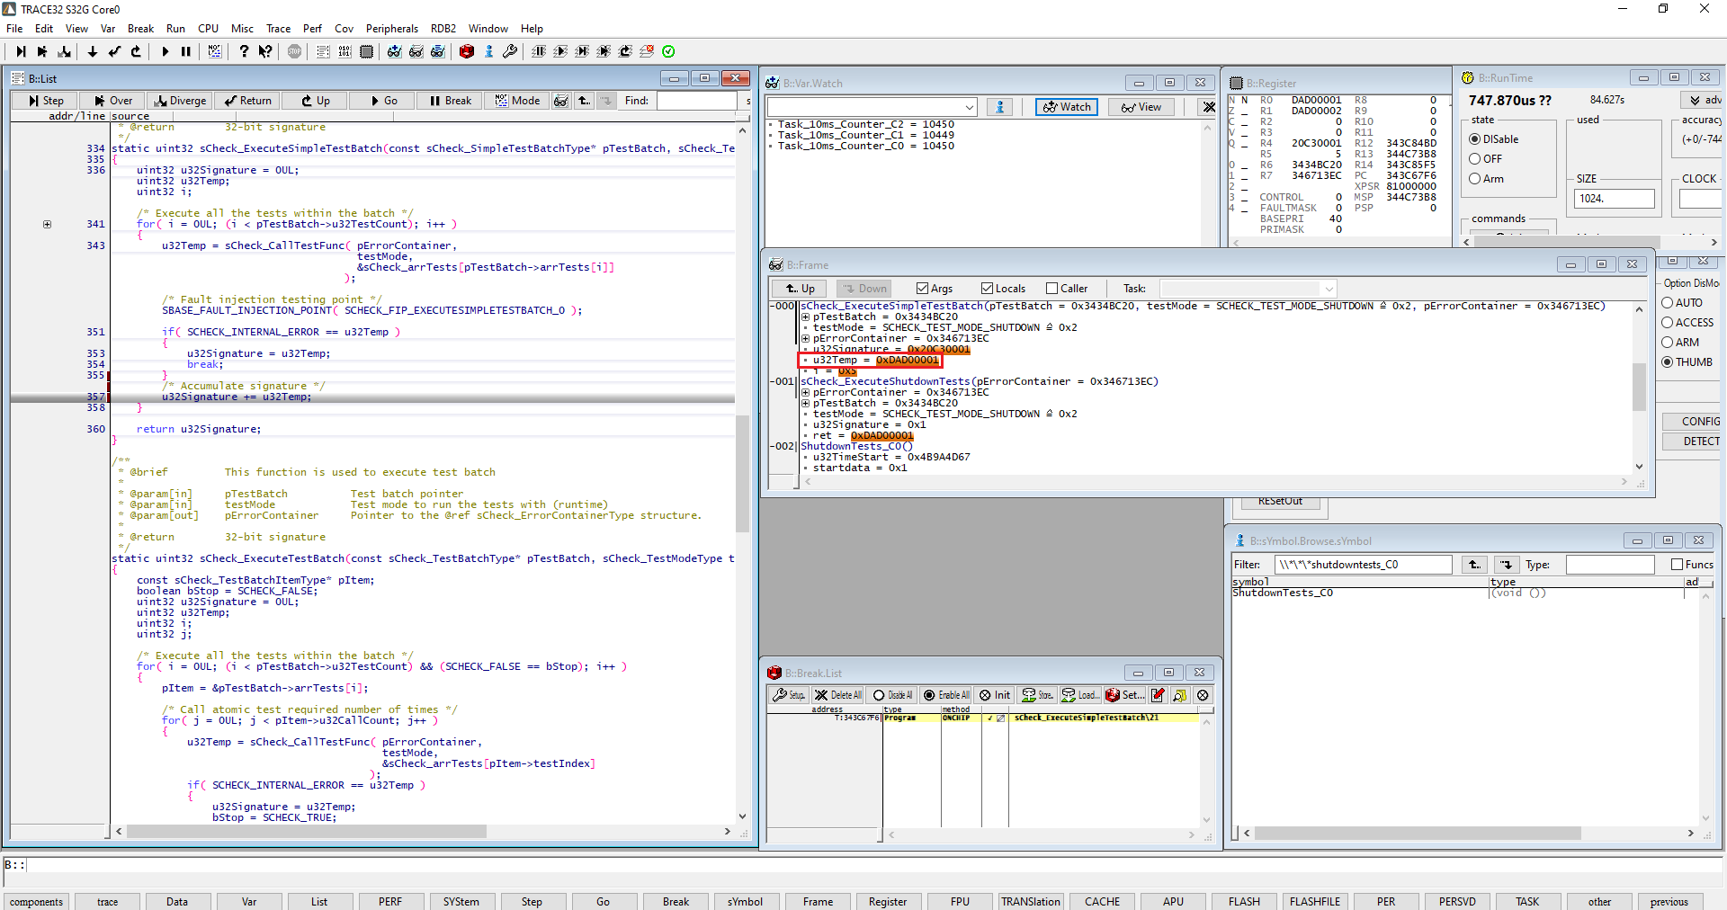Viewport: 1727px width, 910px height.
Task: Click the edit pencil icon in Break.List
Action: click(x=1158, y=695)
